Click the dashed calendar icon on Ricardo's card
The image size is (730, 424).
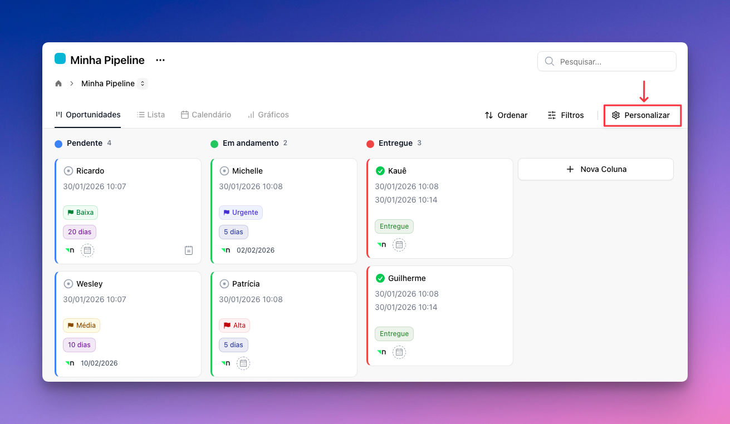[x=87, y=250]
